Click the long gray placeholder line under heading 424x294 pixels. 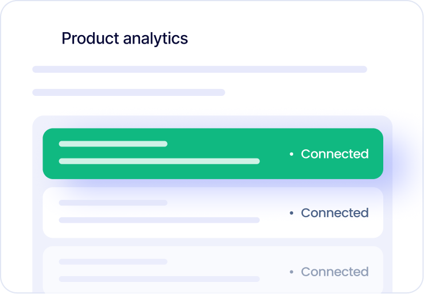tap(200, 69)
